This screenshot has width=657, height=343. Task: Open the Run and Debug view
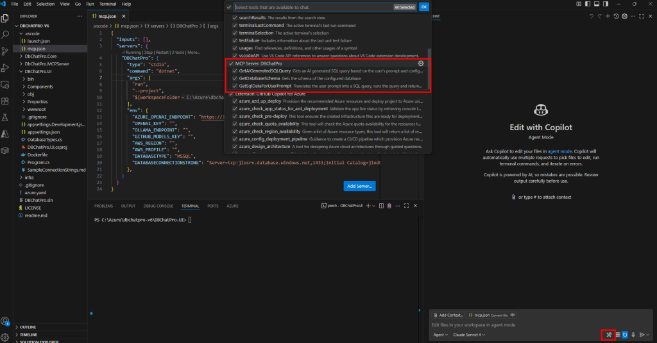click(x=5, y=68)
